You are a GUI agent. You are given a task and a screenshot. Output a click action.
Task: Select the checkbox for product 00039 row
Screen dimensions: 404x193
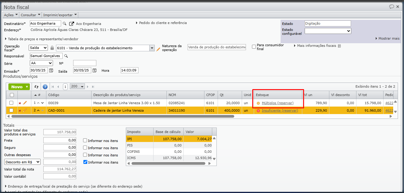pos(11,103)
